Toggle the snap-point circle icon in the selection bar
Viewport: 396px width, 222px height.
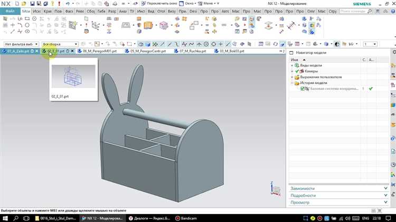coord(206,44)
